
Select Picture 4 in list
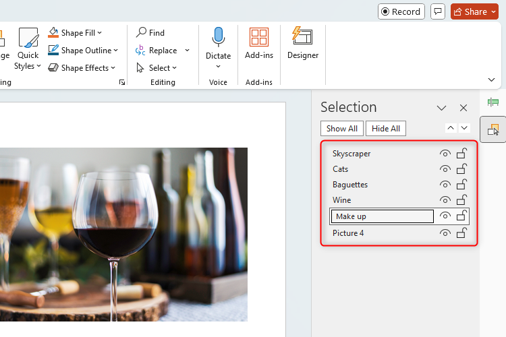pyautogui.click(x=348, y=233)
